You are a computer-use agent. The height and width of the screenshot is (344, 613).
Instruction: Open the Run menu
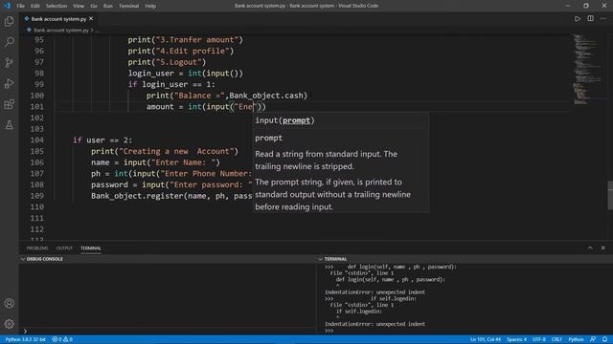pos(108,6)
